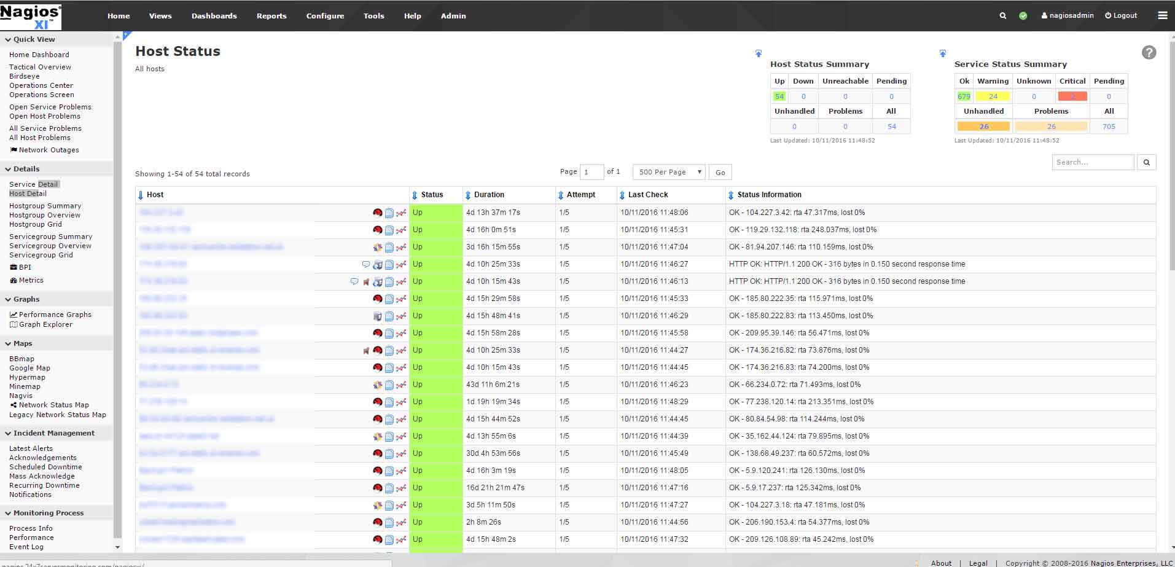
Task: Click sidebar scroll down arrow
Action: coord(117,547)
